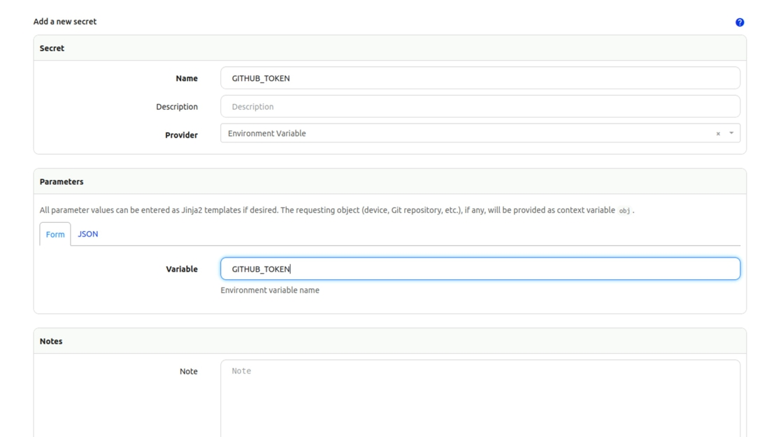
Task: Focus the secret Name input field
Action: coord(480,78)
